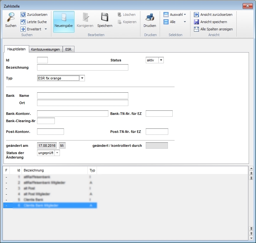This screenshot has width=256, height=243.
Task: Click the Korrigieren edit icon
Action: point(85,17)
